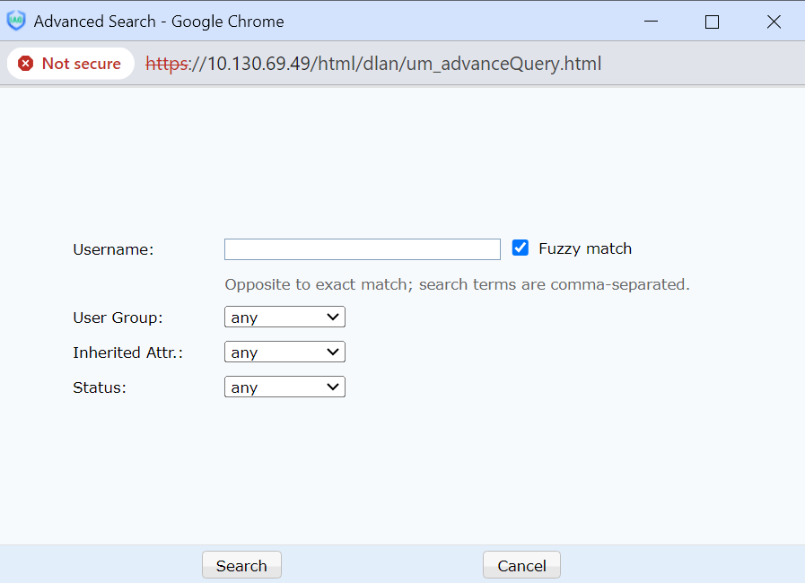Click the Username: field label
The image size is (805, 583).
pyautogui.click(x=113, y=250)
